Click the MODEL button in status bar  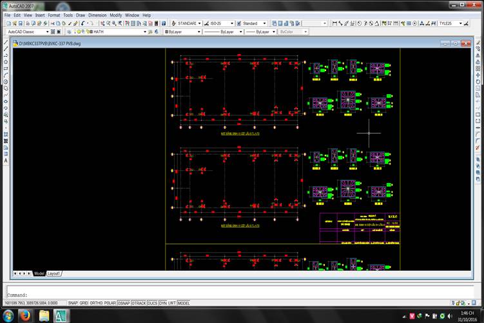(184, 302)
